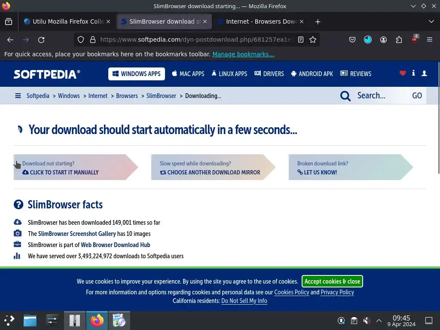
Task: Open archive manager taskbar icon
Action: pos(75,321)
